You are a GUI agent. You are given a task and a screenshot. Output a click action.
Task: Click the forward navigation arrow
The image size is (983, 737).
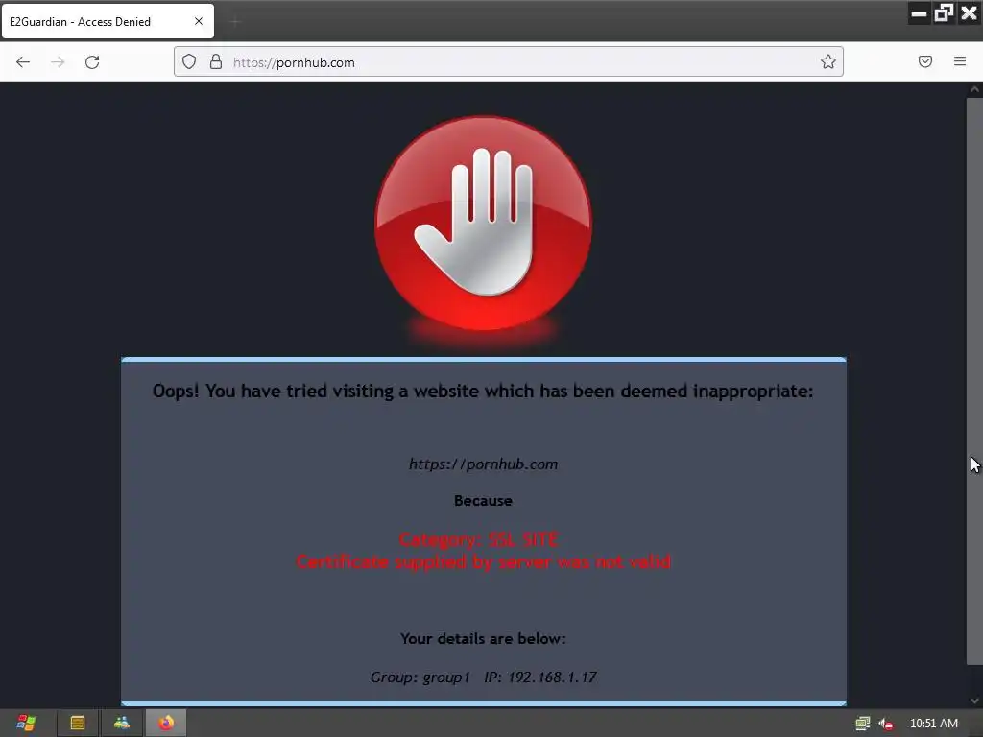pyautogui.click(x=58, y=62)
